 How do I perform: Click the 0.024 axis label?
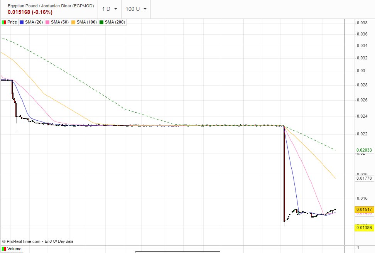click(362, 116)
